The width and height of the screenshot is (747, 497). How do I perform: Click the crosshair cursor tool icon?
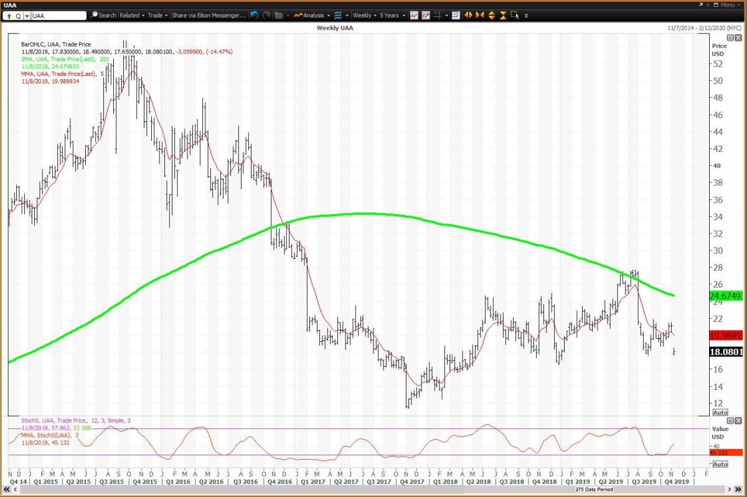click(438, 15)
